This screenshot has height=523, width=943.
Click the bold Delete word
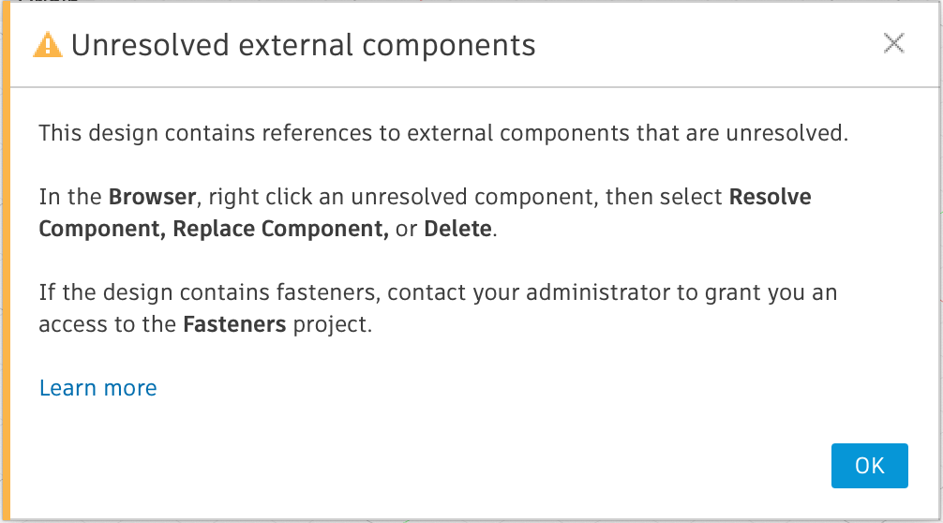(457, 230)
